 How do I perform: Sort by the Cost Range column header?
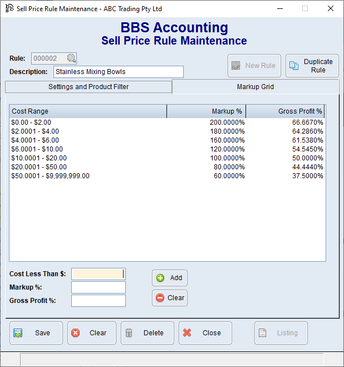(88, 111)
